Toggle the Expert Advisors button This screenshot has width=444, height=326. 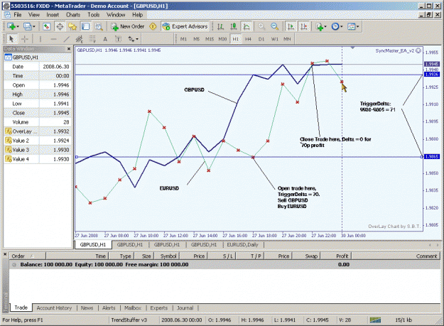[185, 26]
